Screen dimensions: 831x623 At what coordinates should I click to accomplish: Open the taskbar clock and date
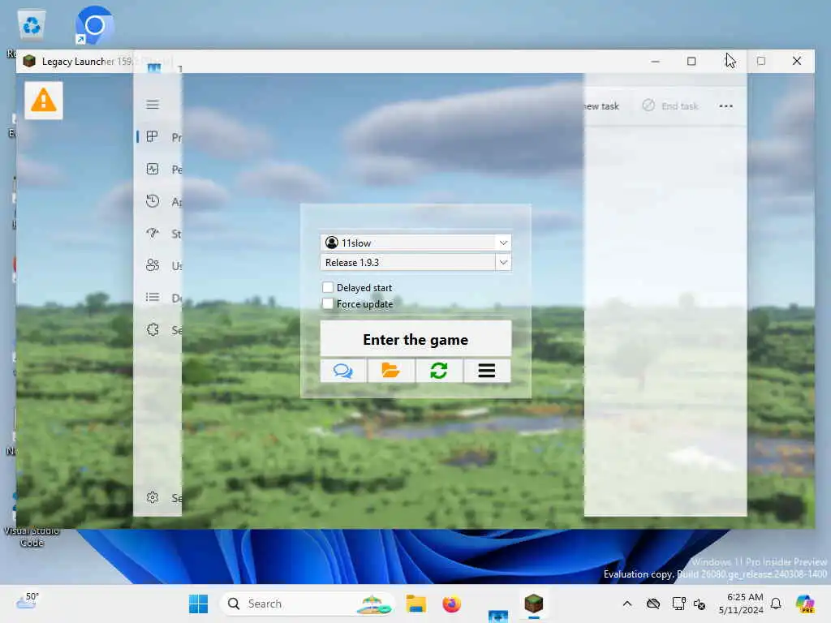(741, 604)
